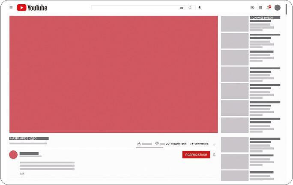This screenshot has height=185, width=293.
Task: Click the YouTube logo
Action: 32,8
